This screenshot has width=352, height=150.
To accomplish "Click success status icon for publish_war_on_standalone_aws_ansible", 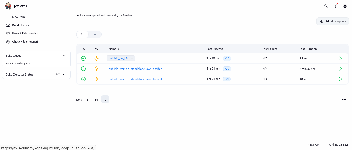I will tap(84, 69).
